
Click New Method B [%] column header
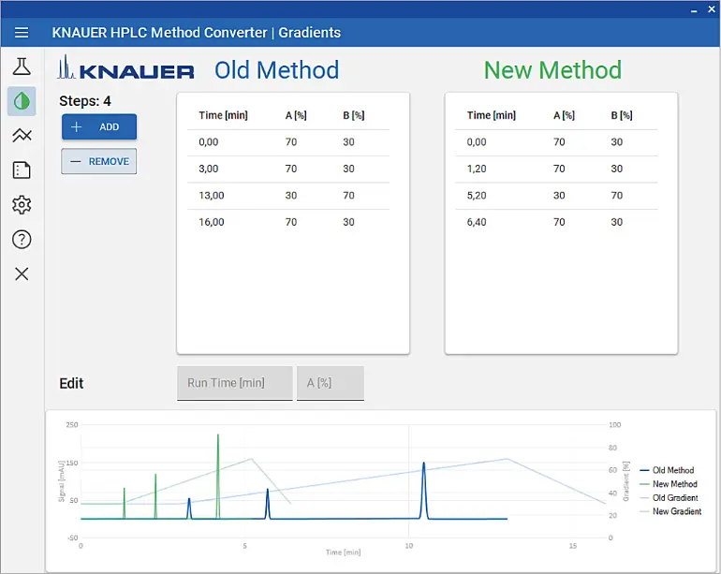(x=622, y=115)
